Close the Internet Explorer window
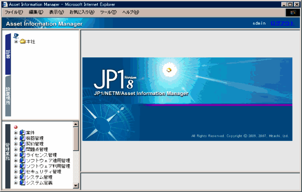Viewport: 302px width, 192px height. pyautogui.click(x=297, y=4)
